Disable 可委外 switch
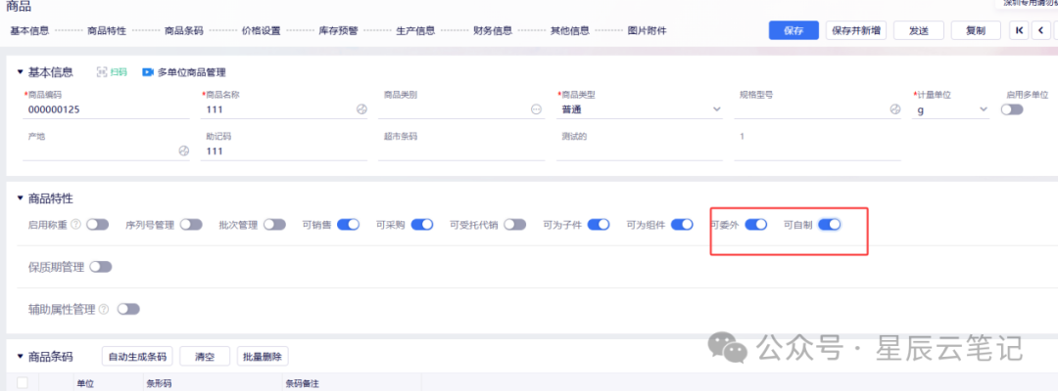The image size is (1058, 391). [x=755, y=225]
